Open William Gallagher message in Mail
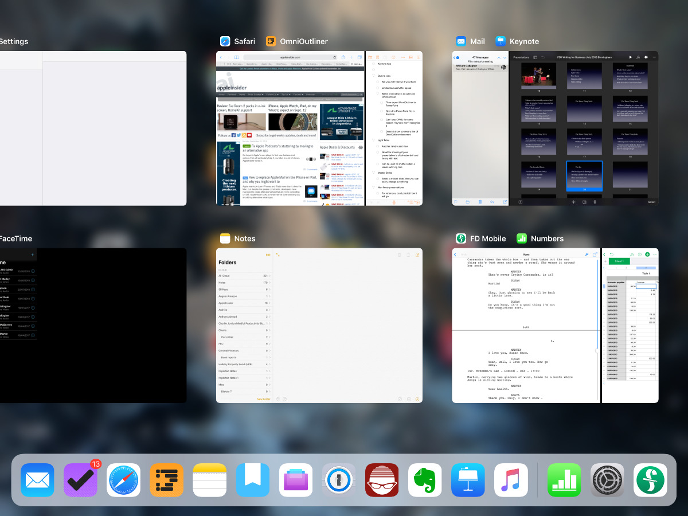This screenshot has height=516, width=688. tap(480, 67)
